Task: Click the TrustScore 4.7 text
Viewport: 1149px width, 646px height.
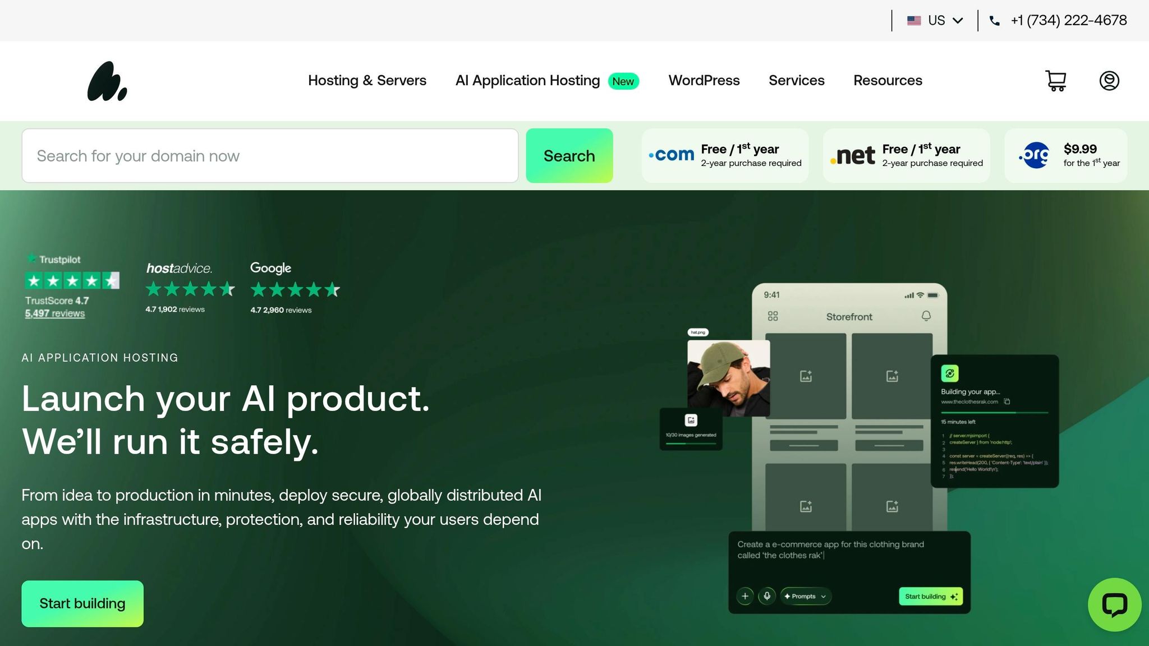Action: click(57, 301)
